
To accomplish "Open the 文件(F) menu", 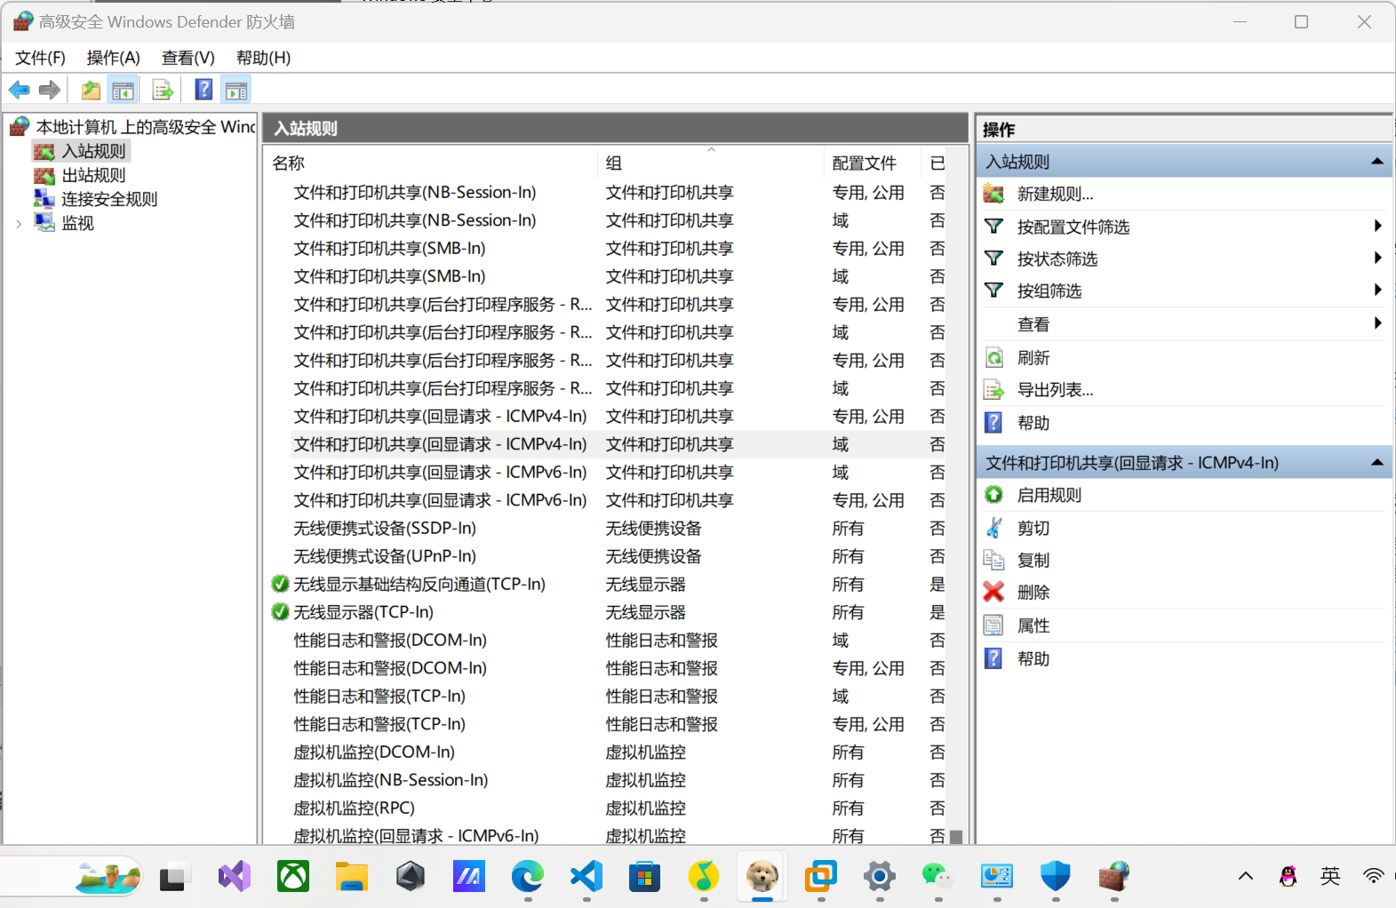I will click(40, 58).
